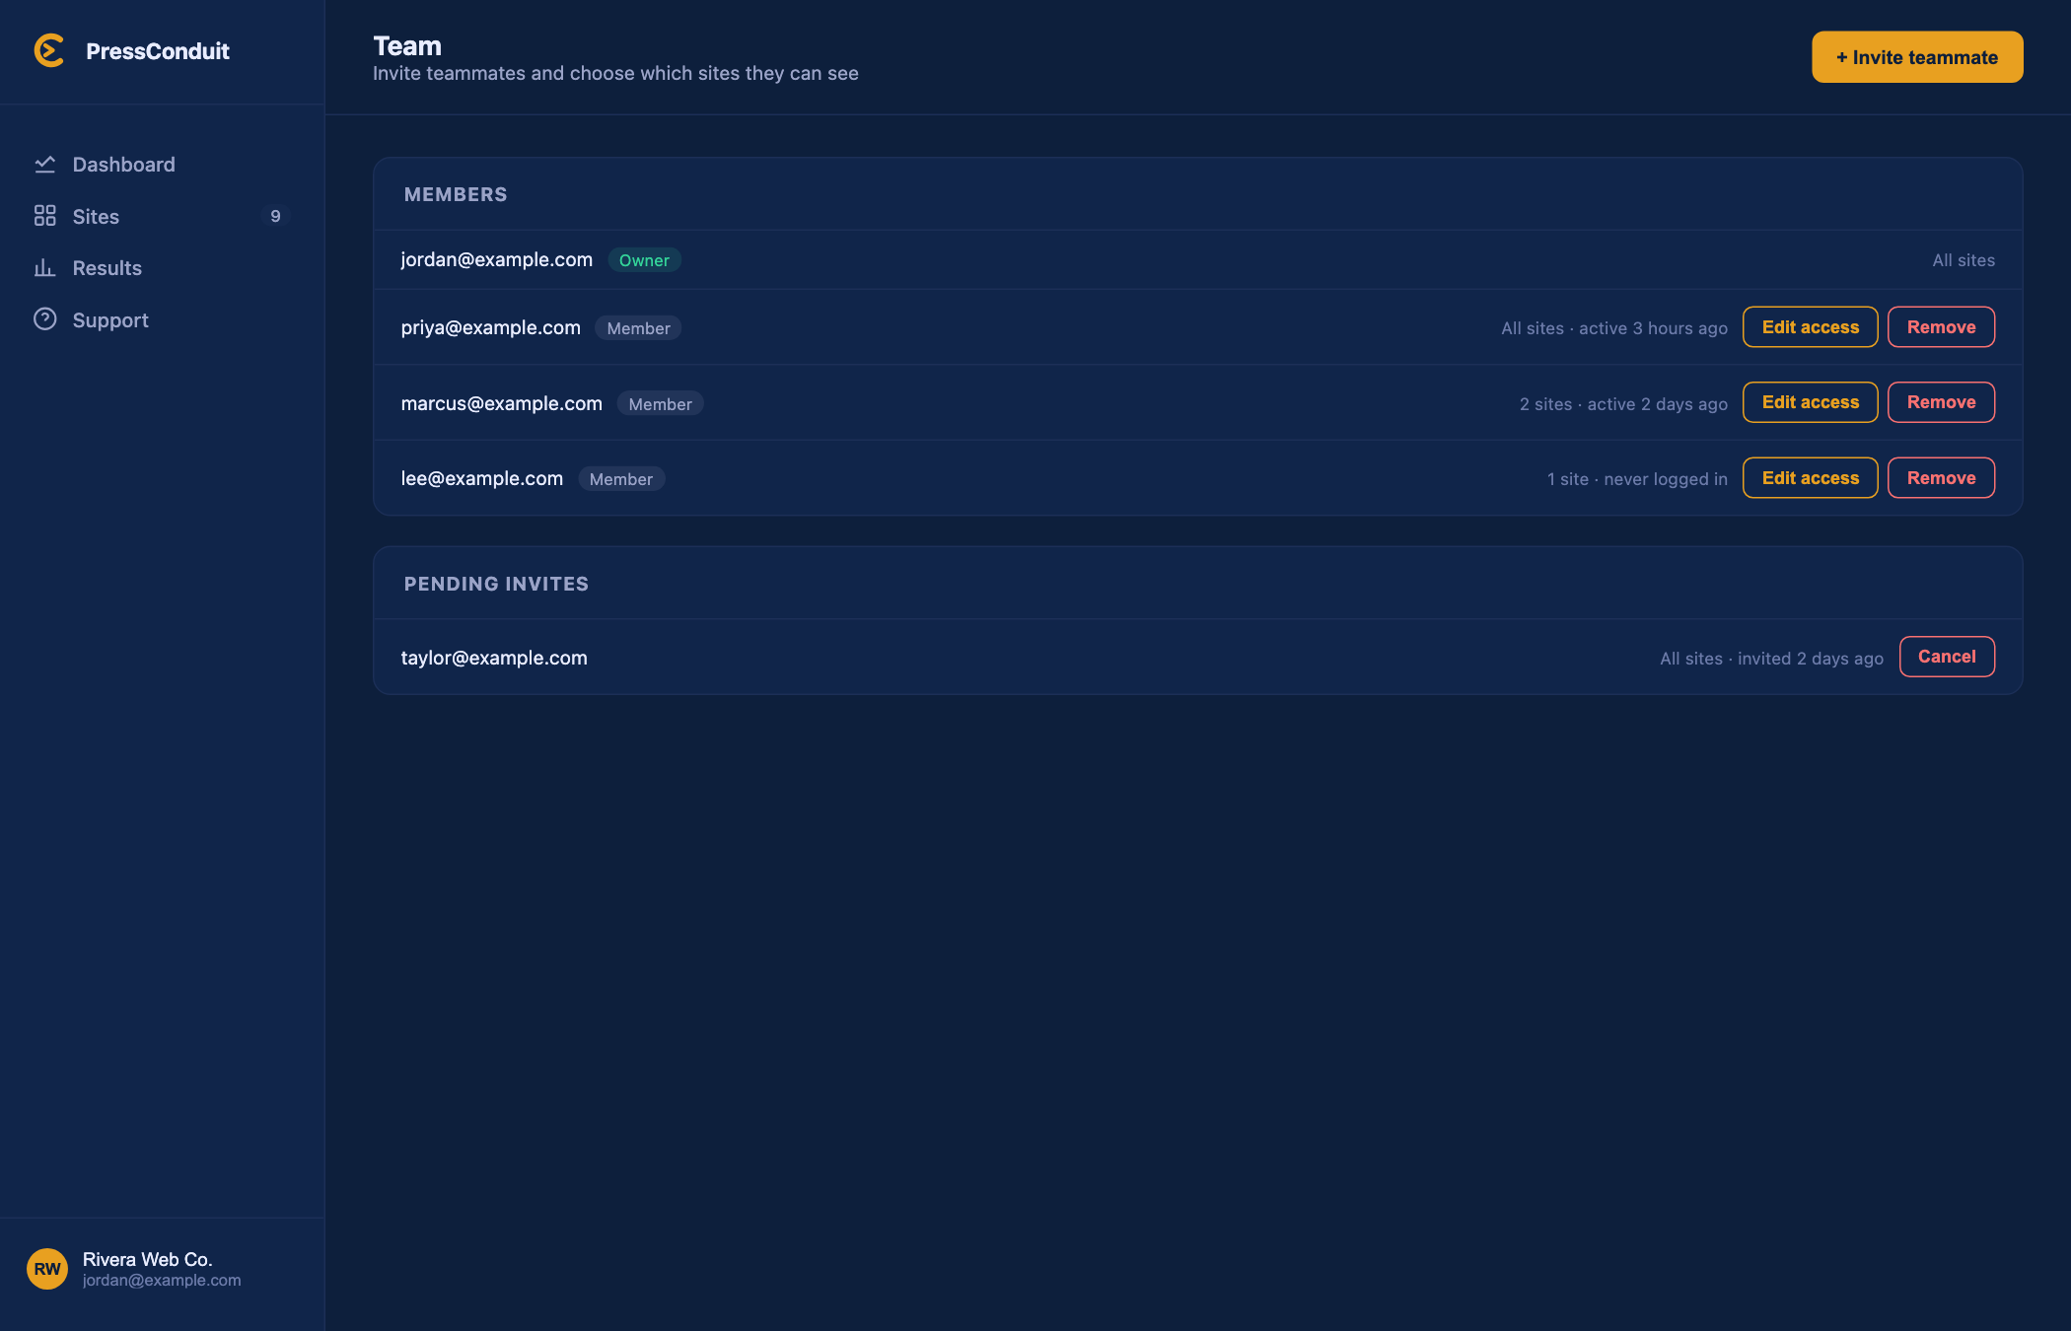2071x1331 pixels.
Task: Click the Sites grid icon
Action: coord(44,216)
